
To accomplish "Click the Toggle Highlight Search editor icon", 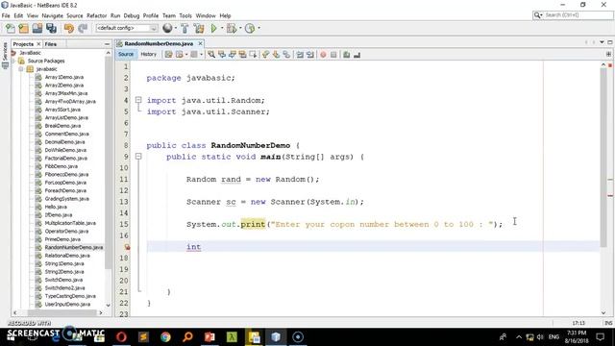I will click(x=242, y=55).
